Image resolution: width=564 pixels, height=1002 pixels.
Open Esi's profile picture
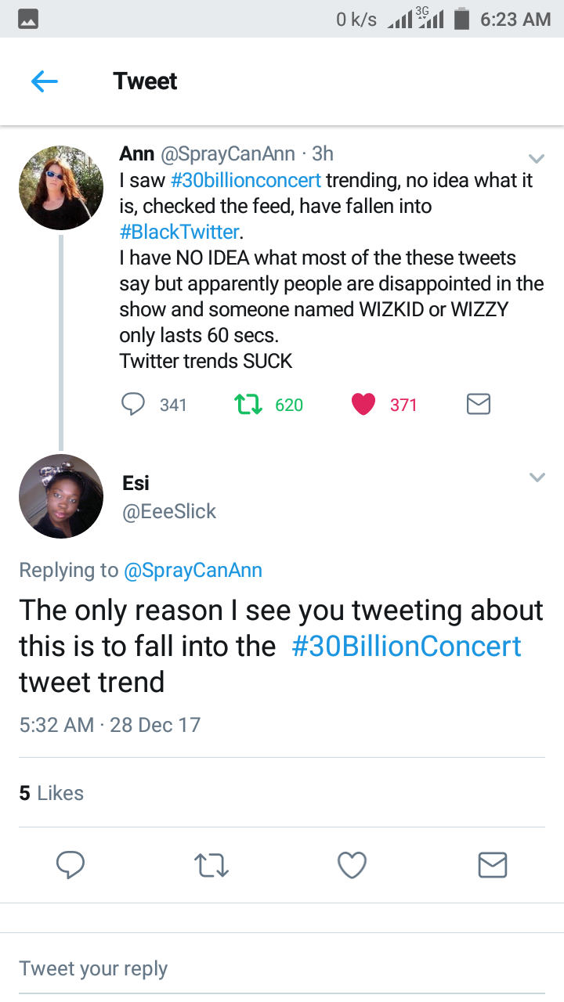pos(61,496)
